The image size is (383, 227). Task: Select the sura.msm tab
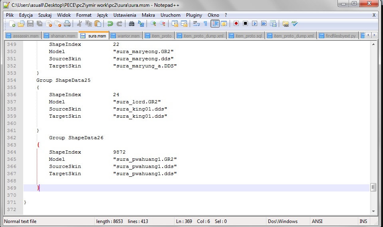(x=94, y=36)
